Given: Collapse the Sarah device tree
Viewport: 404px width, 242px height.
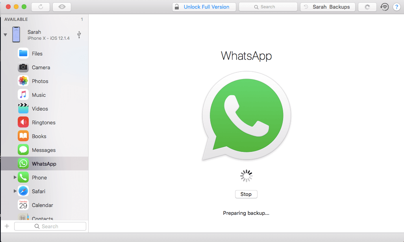Looking at the screenshot, I should [x=5, y=35].
